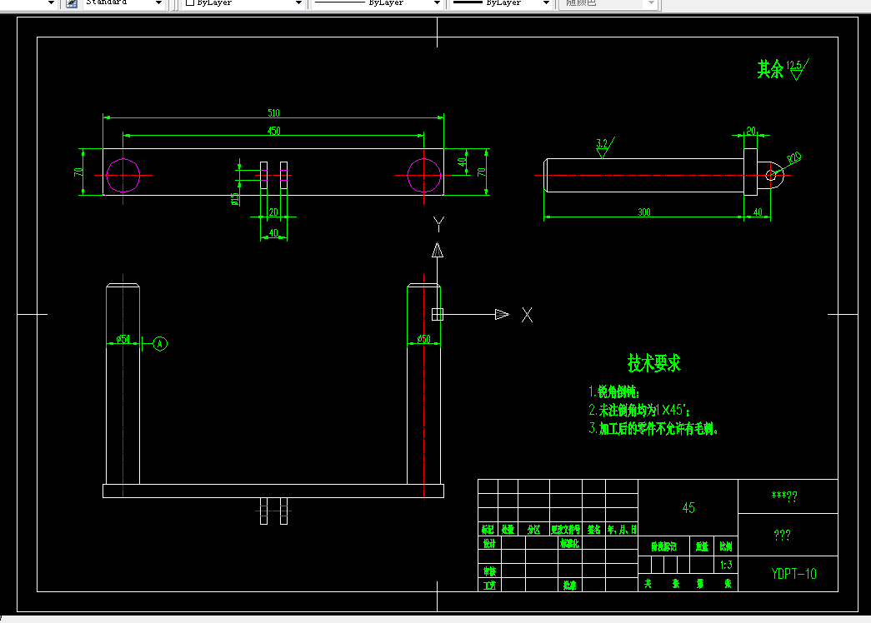The image size is (871, 623).
Task: Select the 12.5 roughness symbol beside 其余
Action: [797, 69]
